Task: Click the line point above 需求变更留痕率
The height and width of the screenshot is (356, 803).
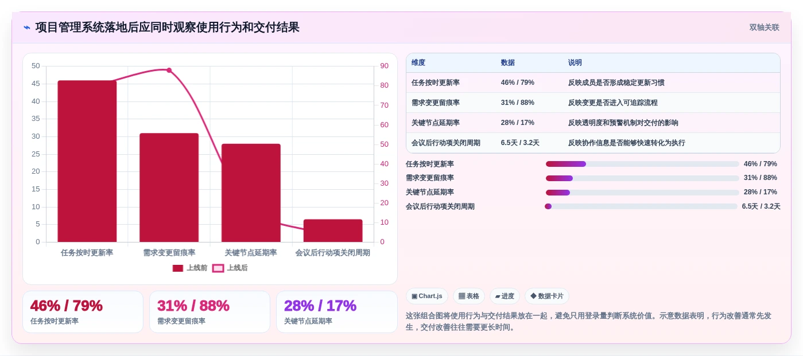Action: pyautogui.click(x=169, y=70)
